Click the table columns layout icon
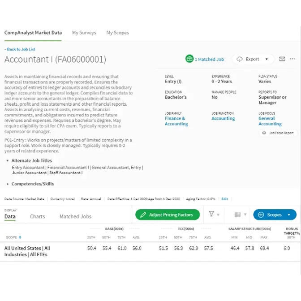This screenshot has height=301, width=301. pyautogui.click(x=237, y=215)
